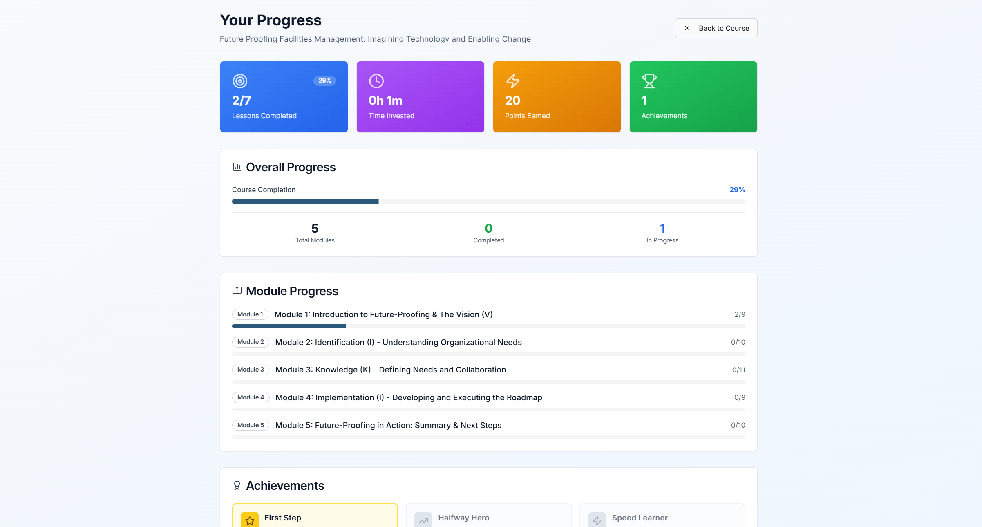This screenshot has width=982, height=527.
Task: Click the trending arrow icon on Halfway Hero
Action: [x=423, y=520]
